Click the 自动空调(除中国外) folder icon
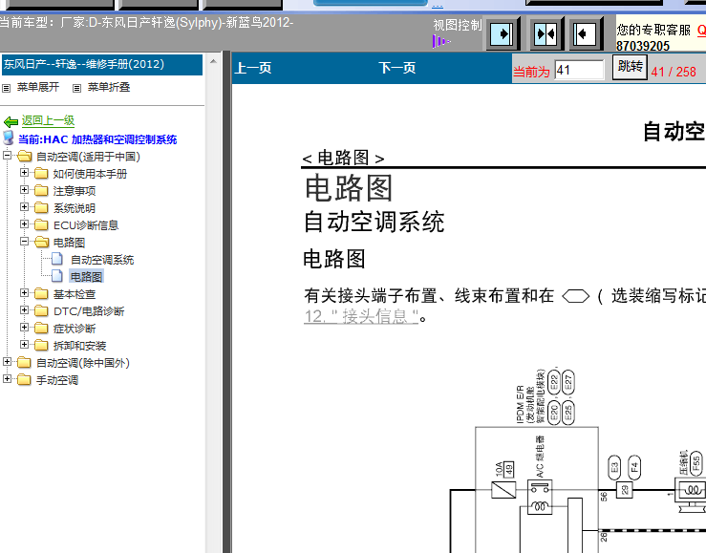Image resolution: width=706 pixels, height=553 pixels. [x=24, y=363]
